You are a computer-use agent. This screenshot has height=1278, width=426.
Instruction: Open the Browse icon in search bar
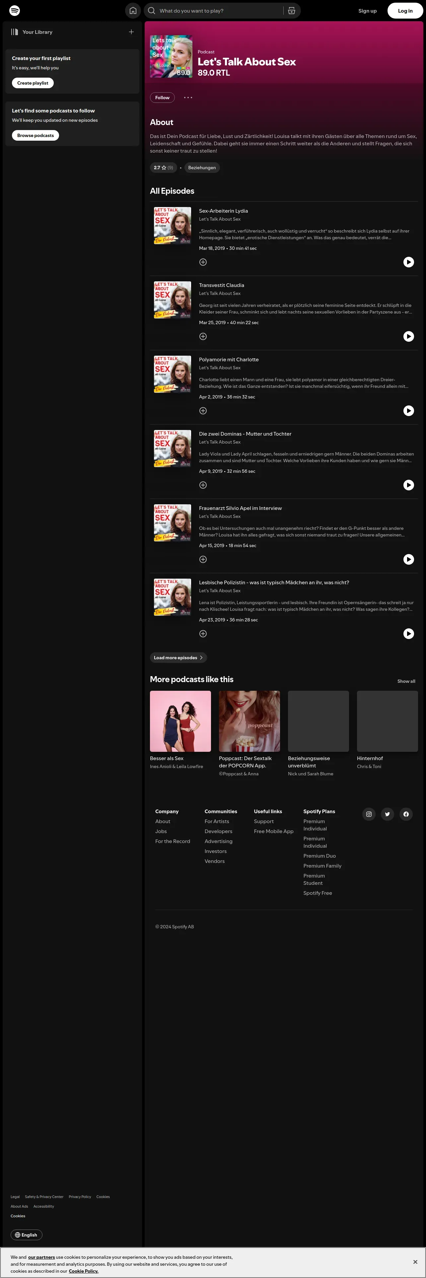(292, 10)
